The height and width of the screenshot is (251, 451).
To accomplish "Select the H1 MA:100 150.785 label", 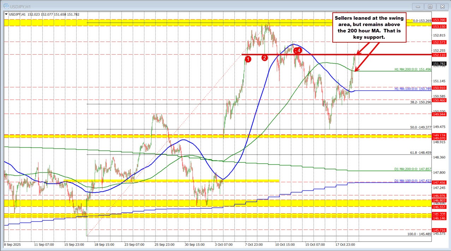I will 413,89.
